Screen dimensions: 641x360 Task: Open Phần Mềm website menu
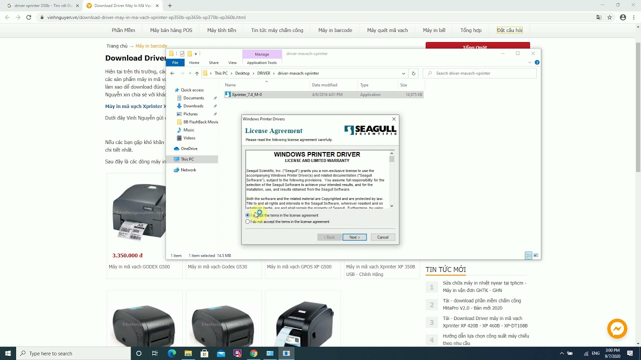(x=123, y=30)
